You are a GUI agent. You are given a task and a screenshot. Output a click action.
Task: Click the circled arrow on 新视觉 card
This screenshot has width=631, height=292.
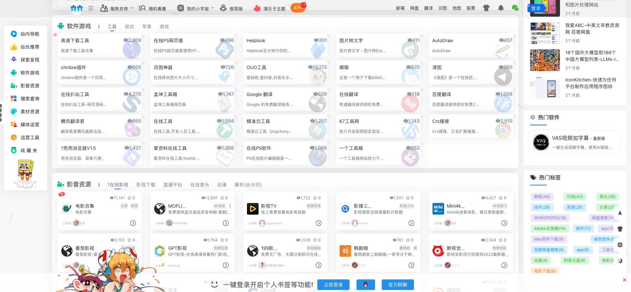point(504,265)
